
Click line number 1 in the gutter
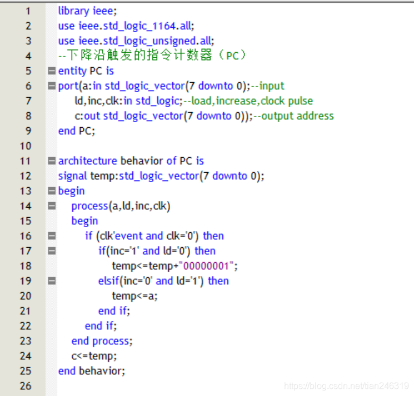(28, 11)
